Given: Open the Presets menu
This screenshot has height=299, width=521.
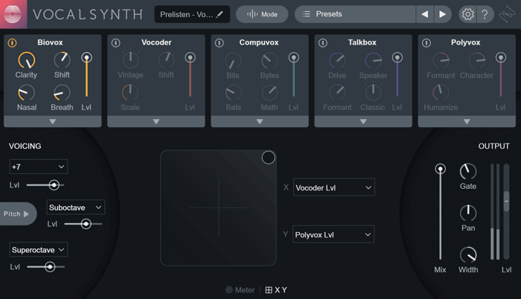Looking at the screenshot, I should [x=355, y=14].
